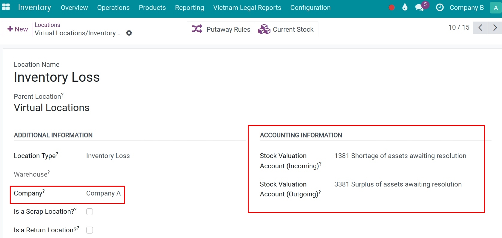Screen dimensions: 502x238
Task: Open incoming valuation account 1381 field
Action: pyautogui.click(x=400, y=156)
